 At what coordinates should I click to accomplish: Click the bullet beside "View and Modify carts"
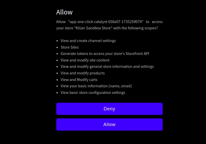pos(58,80)
